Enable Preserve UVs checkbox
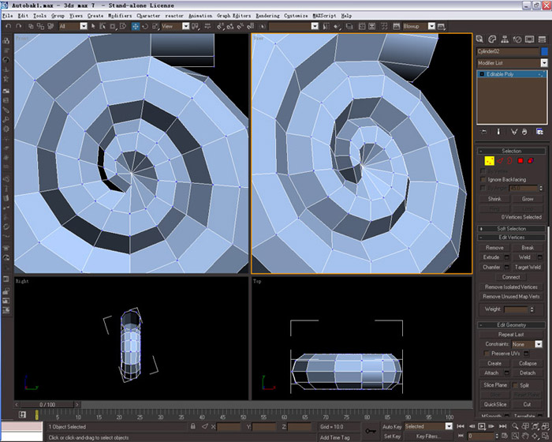 487,354
